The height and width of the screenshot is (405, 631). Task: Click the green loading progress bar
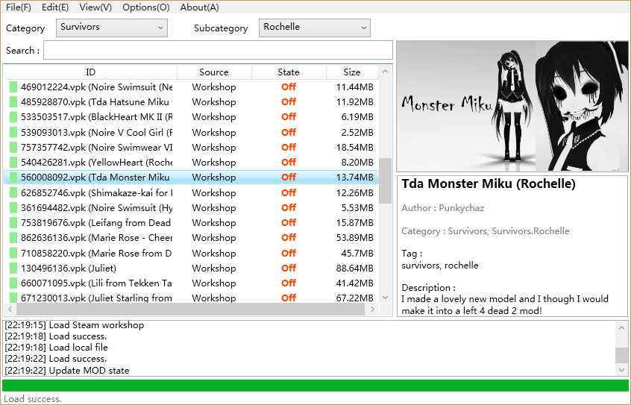click(x=315, y=386)
